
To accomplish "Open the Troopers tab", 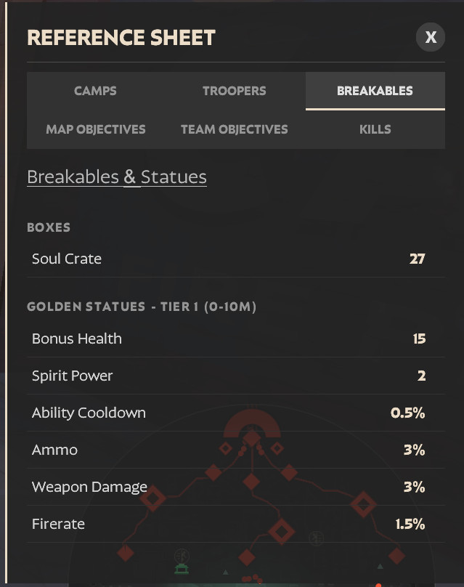I will (235, 91).
